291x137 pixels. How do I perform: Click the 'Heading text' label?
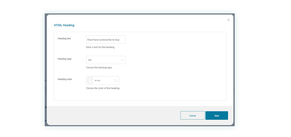[x=64, y=39]
